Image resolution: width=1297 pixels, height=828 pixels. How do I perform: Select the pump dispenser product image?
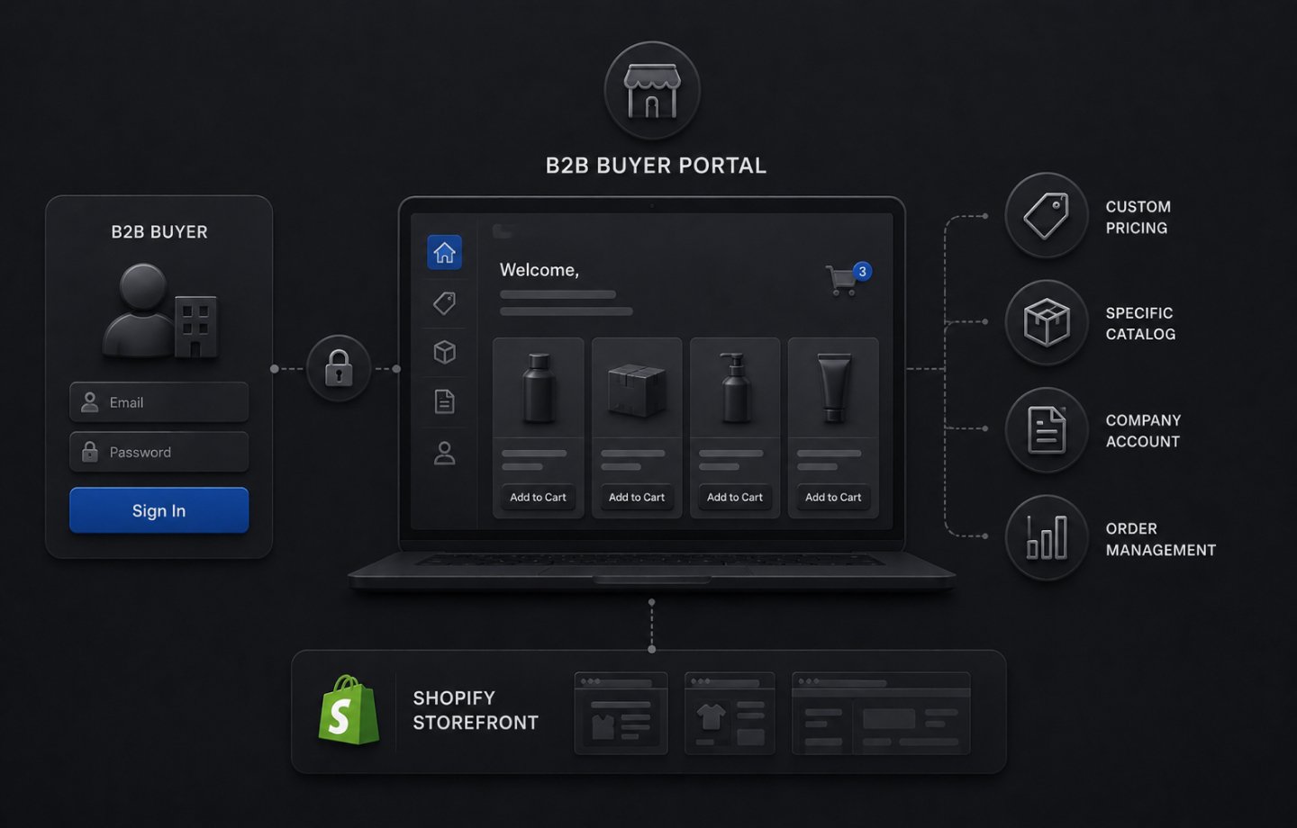(735, 387)
